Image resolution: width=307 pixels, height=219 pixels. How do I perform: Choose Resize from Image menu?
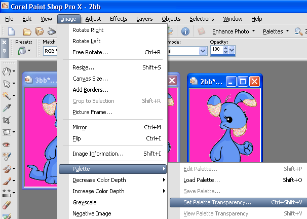click(x=113, y=67)
